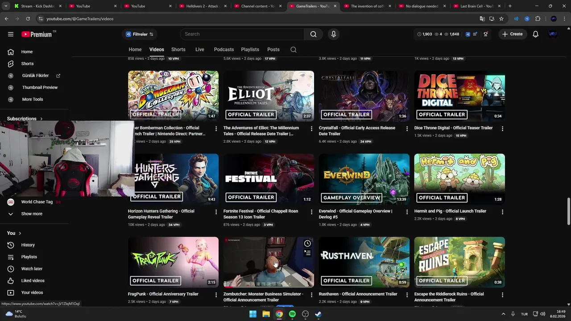The width and height of the screenshot is (571, 321).
Task: Open the notifications bell
Action: point(535,34)
